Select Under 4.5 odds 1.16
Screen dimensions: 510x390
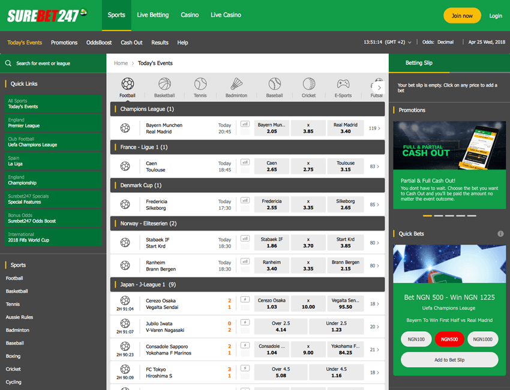pyautogui.click(x=337, y=372)
